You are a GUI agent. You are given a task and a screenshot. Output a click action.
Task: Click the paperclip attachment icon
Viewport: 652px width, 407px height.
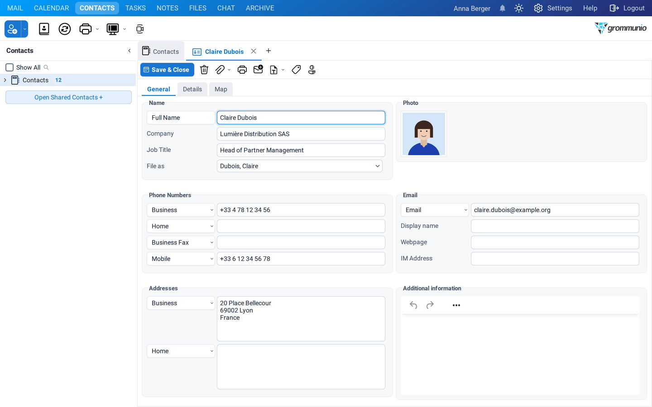point(220,70)
